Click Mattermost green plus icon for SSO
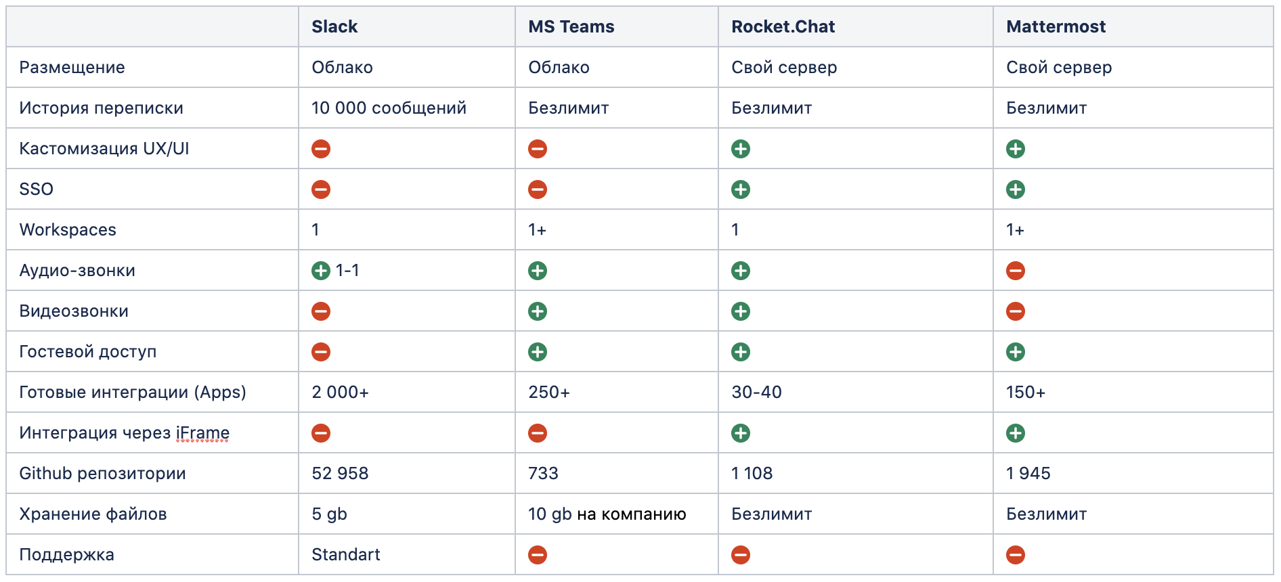1281x582 pixels. pyautogui.click(x=1016, y=189)
